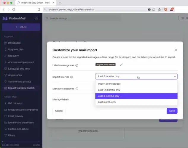Click info icon beside Import interval
Screen dimensions: 188x148
point(72,77)
